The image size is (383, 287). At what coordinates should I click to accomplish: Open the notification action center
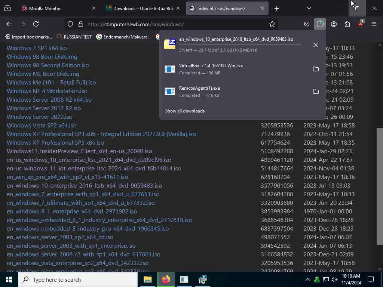click(371, 280)
